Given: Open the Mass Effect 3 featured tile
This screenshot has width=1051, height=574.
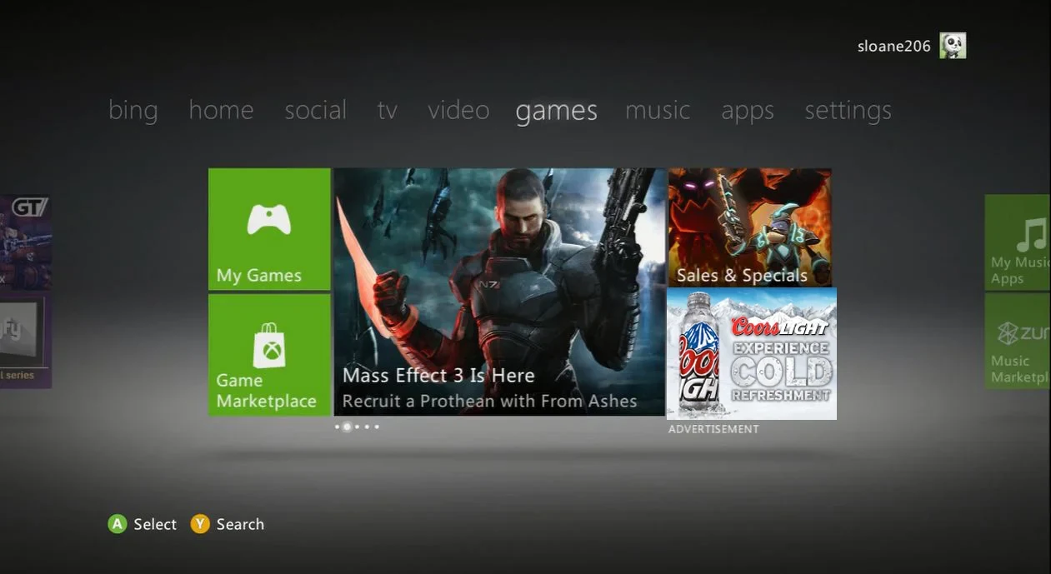Looking at the screenshot, I should pos(499,292).
